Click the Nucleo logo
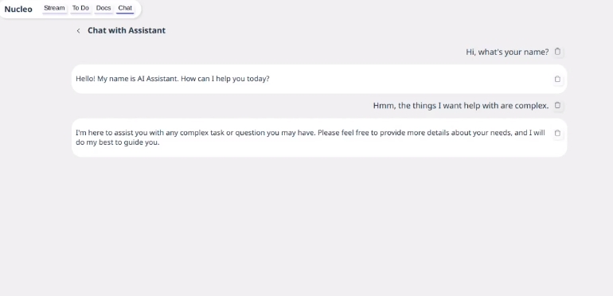Viewport: 613px width, 296px height. pos(18,9)
